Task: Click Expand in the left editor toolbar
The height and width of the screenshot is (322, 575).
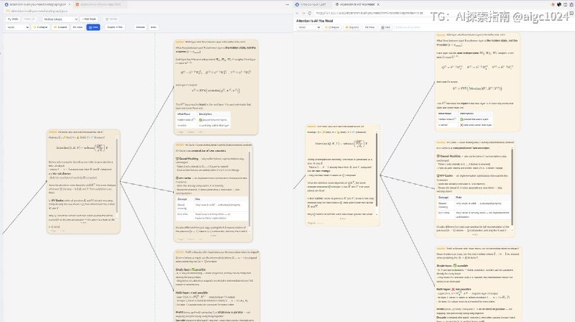Action: tap(60, 27)
